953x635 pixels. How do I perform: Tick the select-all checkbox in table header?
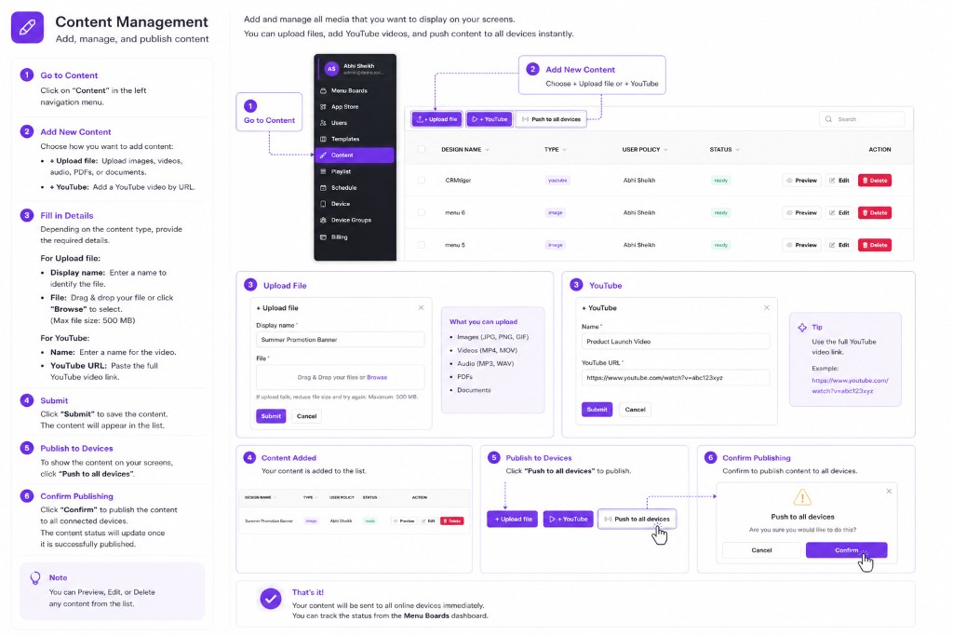coord(422,149)
